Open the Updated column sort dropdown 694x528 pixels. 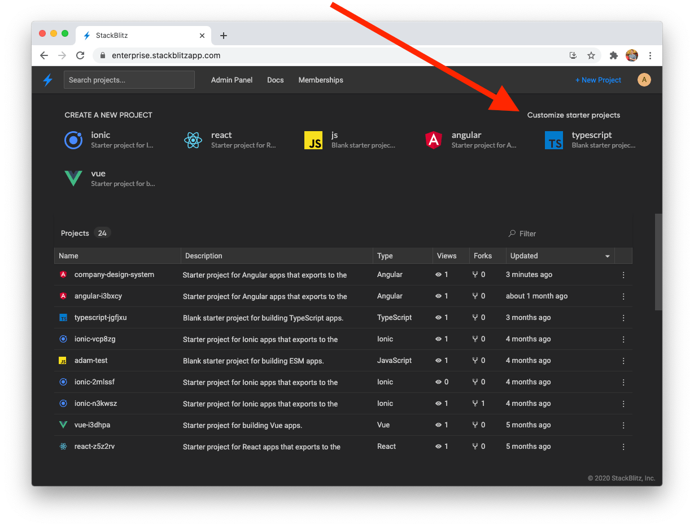point(607,256)
